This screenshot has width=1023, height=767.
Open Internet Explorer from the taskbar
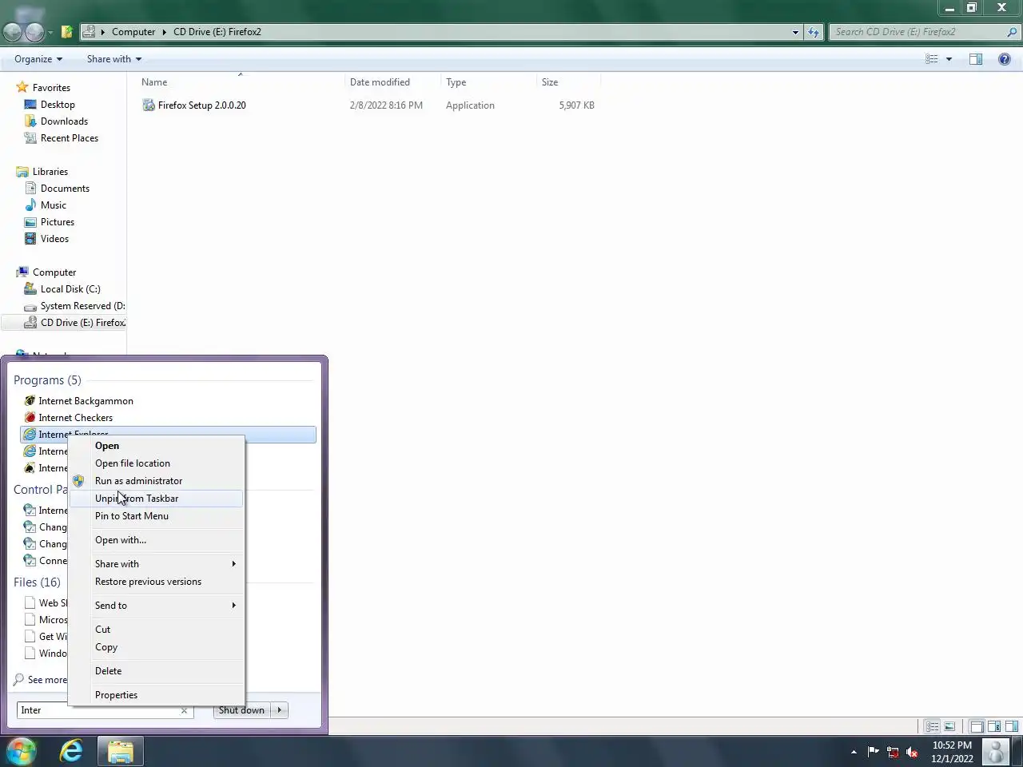(71, 751)
